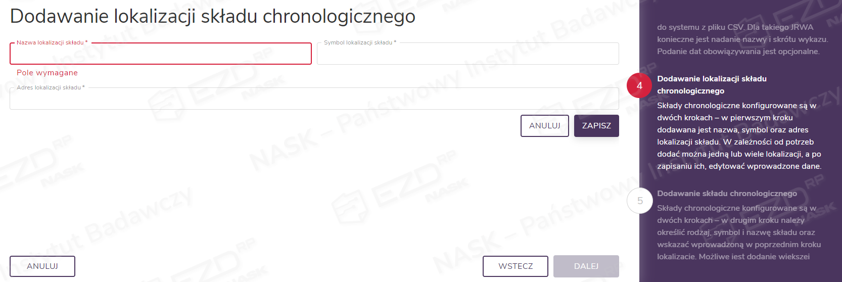Focus the Nazwa lokalizacji składu field
The height and width of the screenshot is (282, 842).
pos(161,55)
